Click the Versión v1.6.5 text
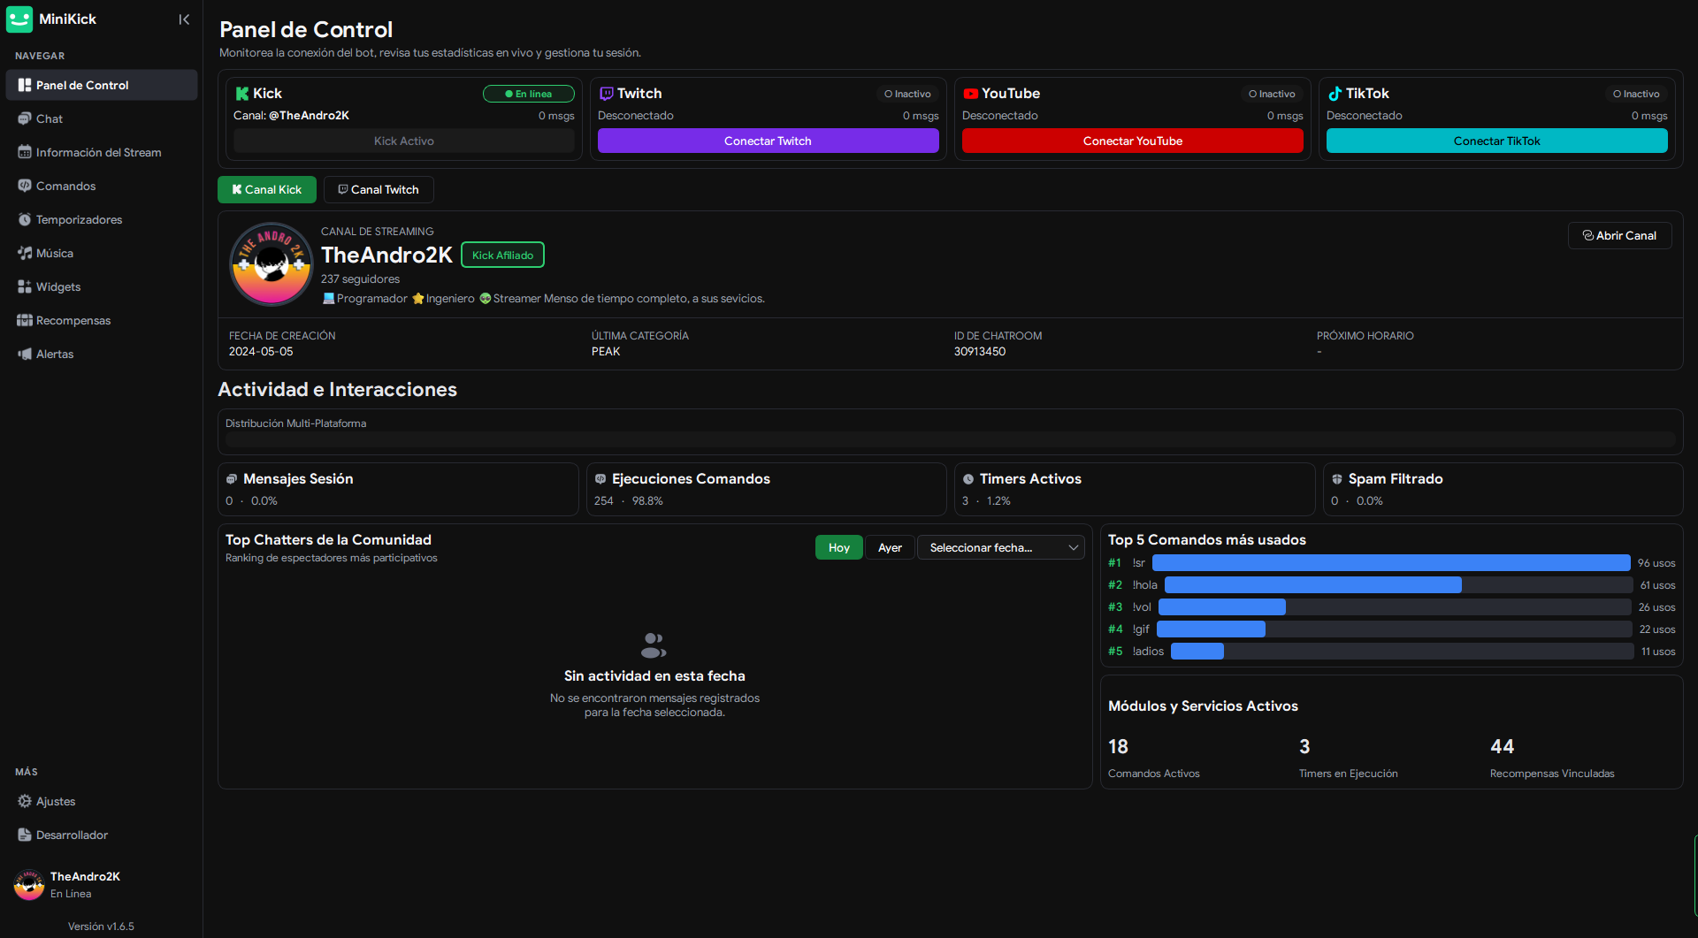Image resolution: width=1698 pixels, height=938 pixels. point(101,927)
